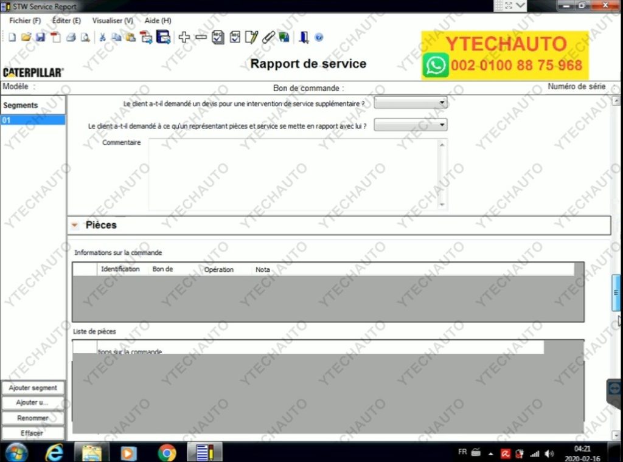Click the blue floppy-with-envelope send icon
The height and width of the screenshot is (462, 623).
pos(163,37)
